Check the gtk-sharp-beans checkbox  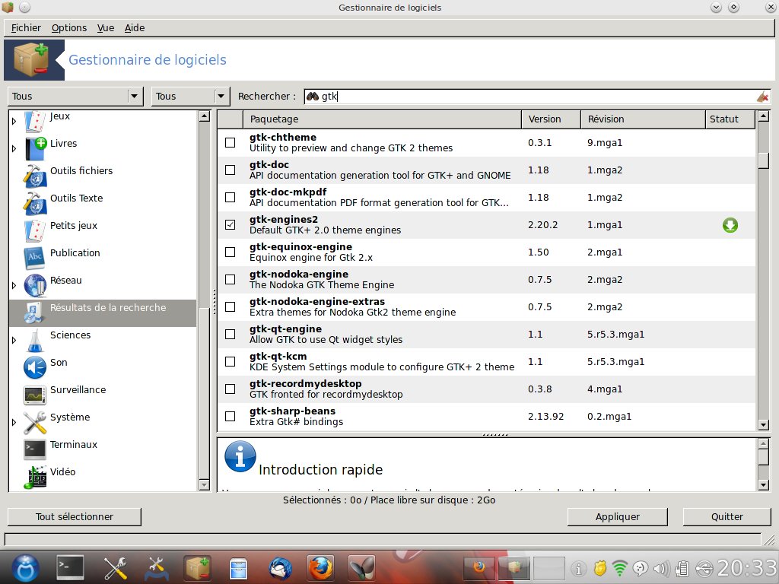pos(230,416)
